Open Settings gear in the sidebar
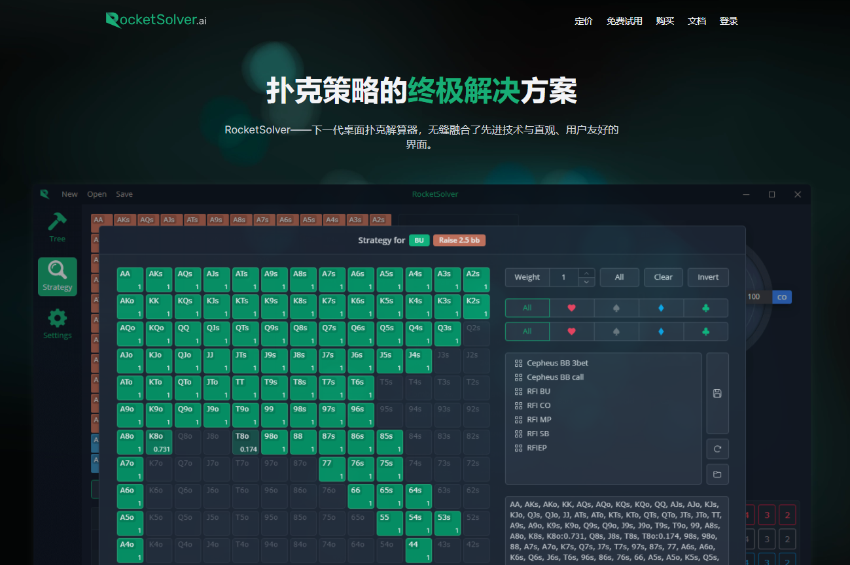The height and width of the screenshot is (565, 850). (x=58, y=324)
